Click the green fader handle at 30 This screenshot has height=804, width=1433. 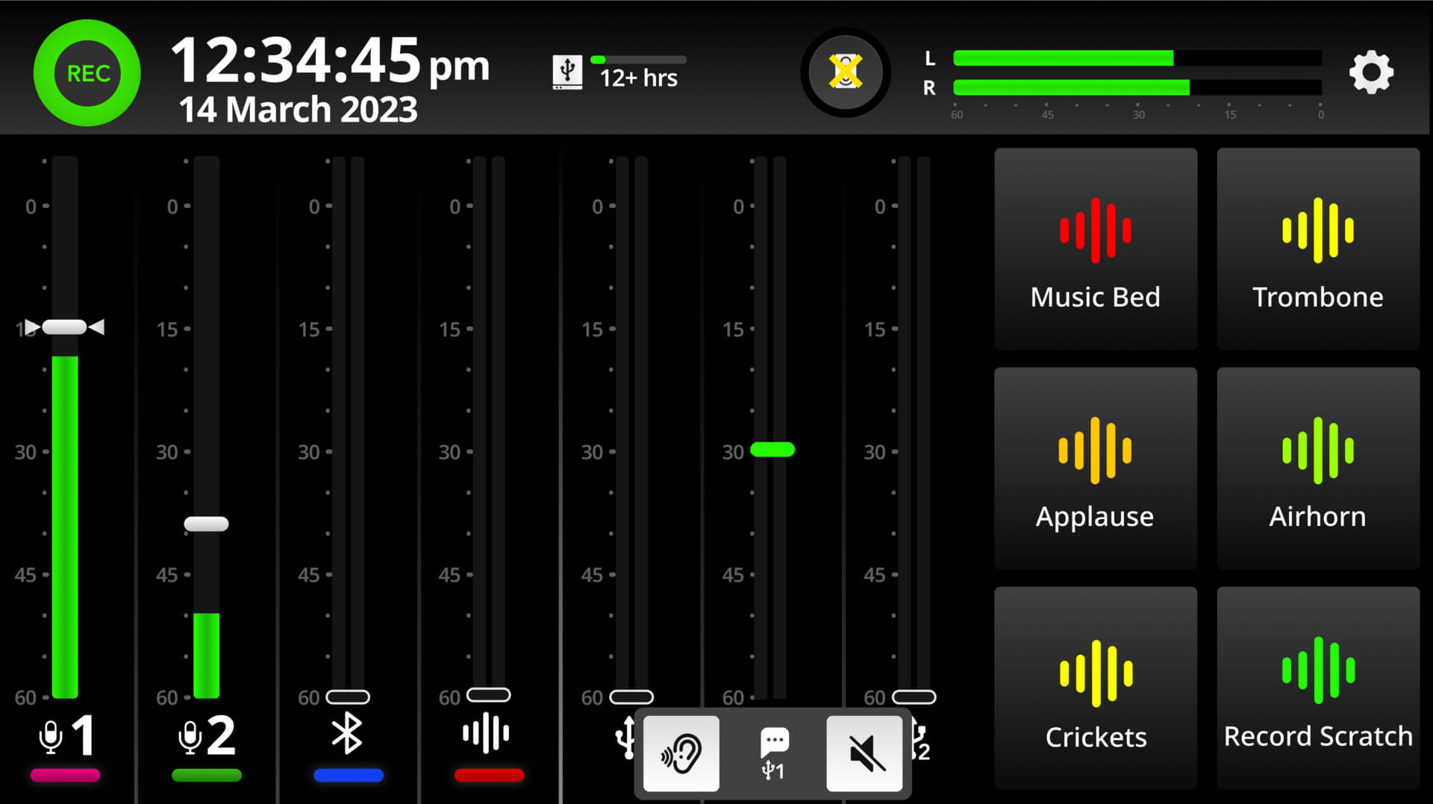click(772, 449)
